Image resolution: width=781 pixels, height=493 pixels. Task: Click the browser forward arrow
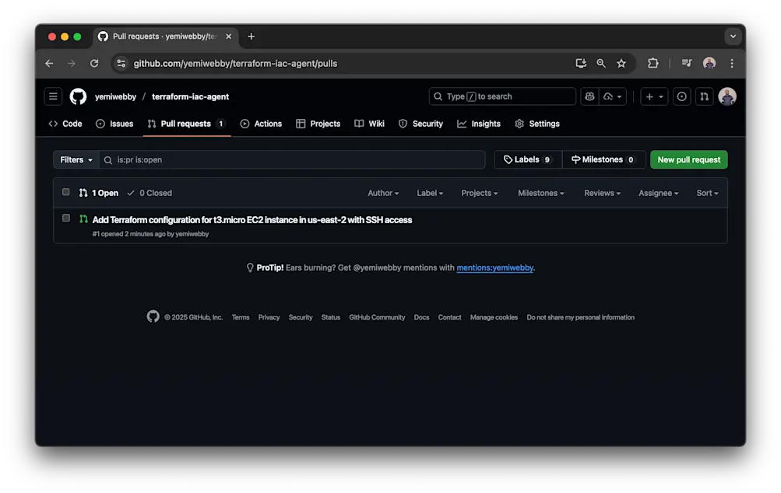pyautogui.click(x=71, y=63)
